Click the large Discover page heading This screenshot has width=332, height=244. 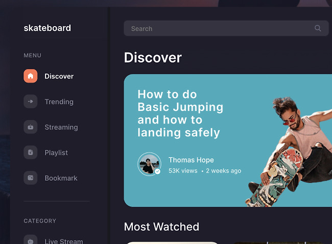153,58
